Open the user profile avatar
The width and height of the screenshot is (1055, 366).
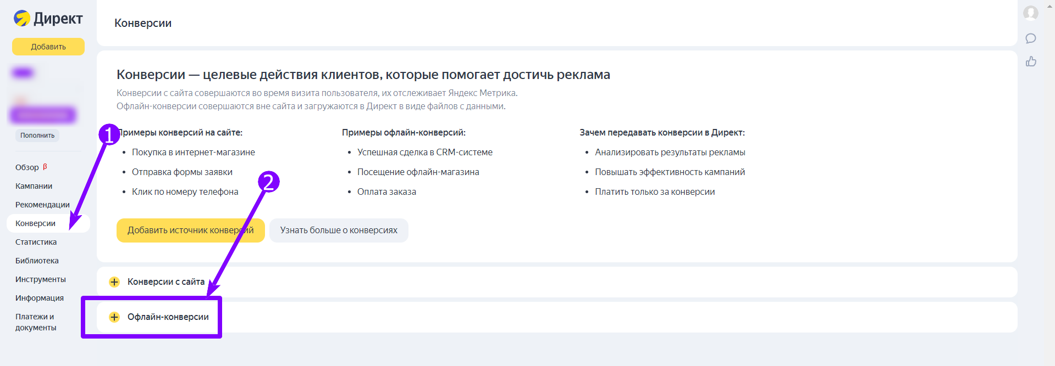[x=1031, y=13]
